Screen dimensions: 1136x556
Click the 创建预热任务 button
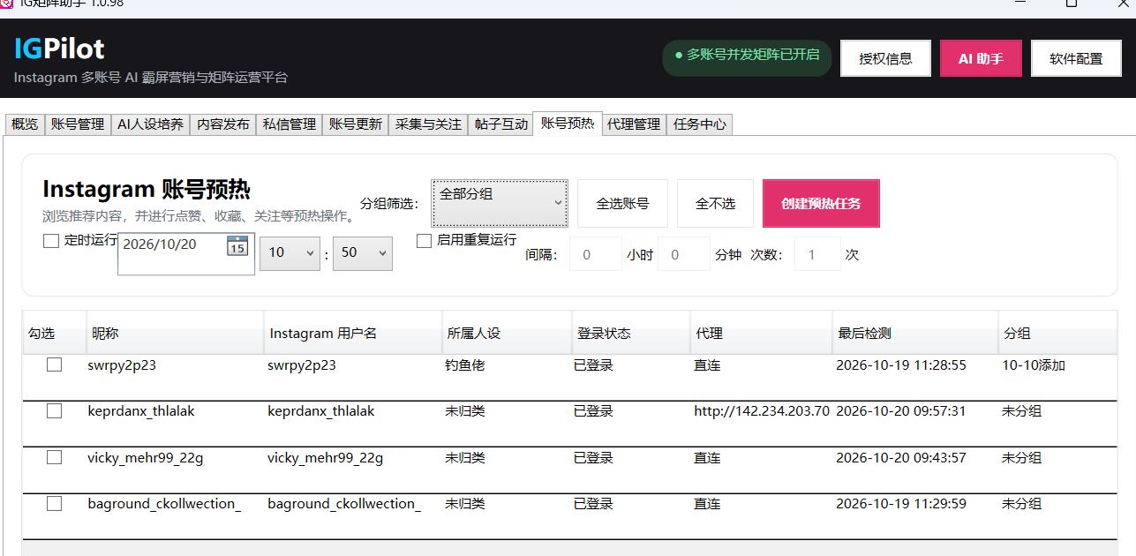click(821, 203)
